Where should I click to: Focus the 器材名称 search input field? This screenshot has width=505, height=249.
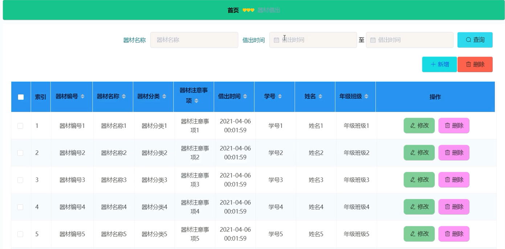coord(194,40)
